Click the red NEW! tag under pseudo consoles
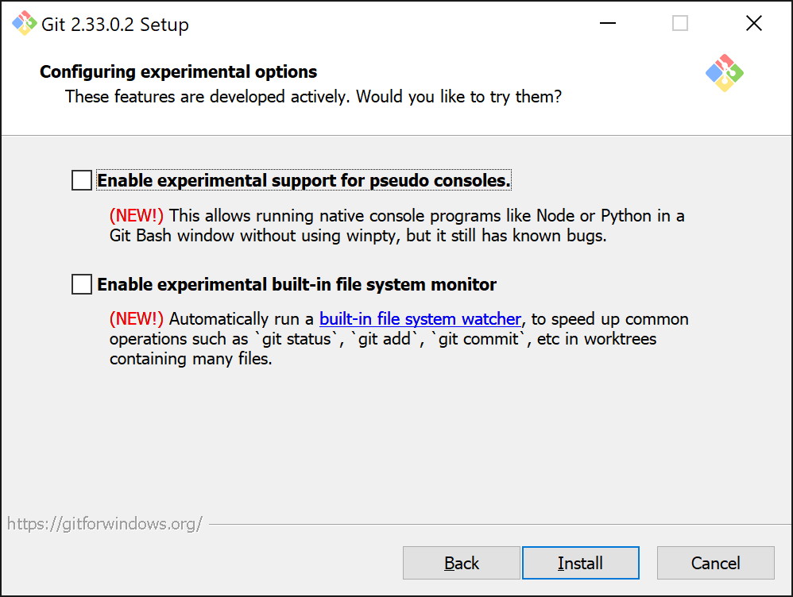Image resolution: width=793 pixels, height=597 pixels. pyautogui.click(x=137, y=216)
